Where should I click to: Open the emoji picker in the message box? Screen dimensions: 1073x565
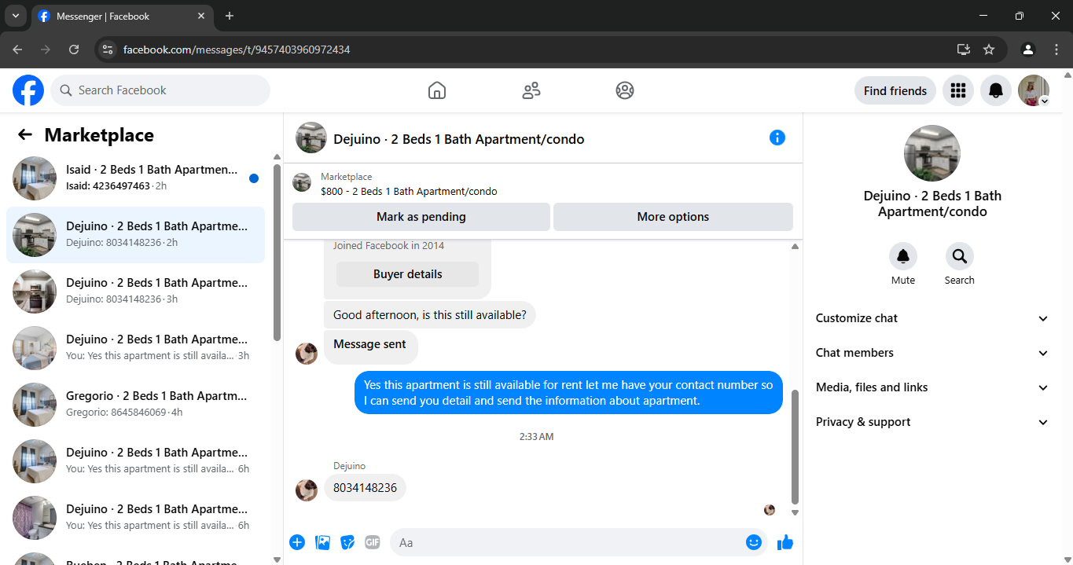(x=754, y=542)
